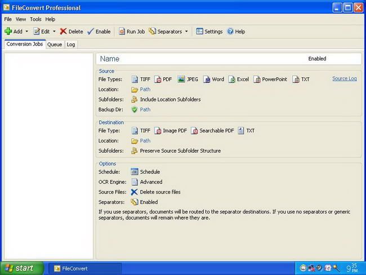Open the Separators dropdown arrow
The width and height of the screenshot is (366, 275).
[x=186, y=32]
